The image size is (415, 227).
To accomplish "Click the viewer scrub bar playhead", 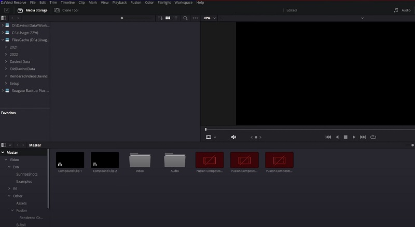I will coord(205,129).
